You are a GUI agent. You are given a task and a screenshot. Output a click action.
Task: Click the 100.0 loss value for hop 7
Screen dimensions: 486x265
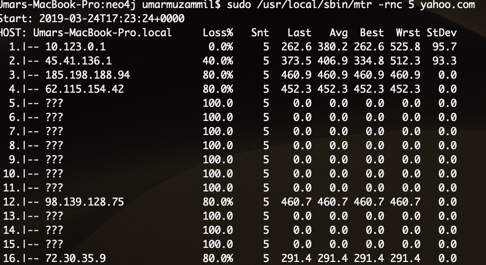pos(218,131)
